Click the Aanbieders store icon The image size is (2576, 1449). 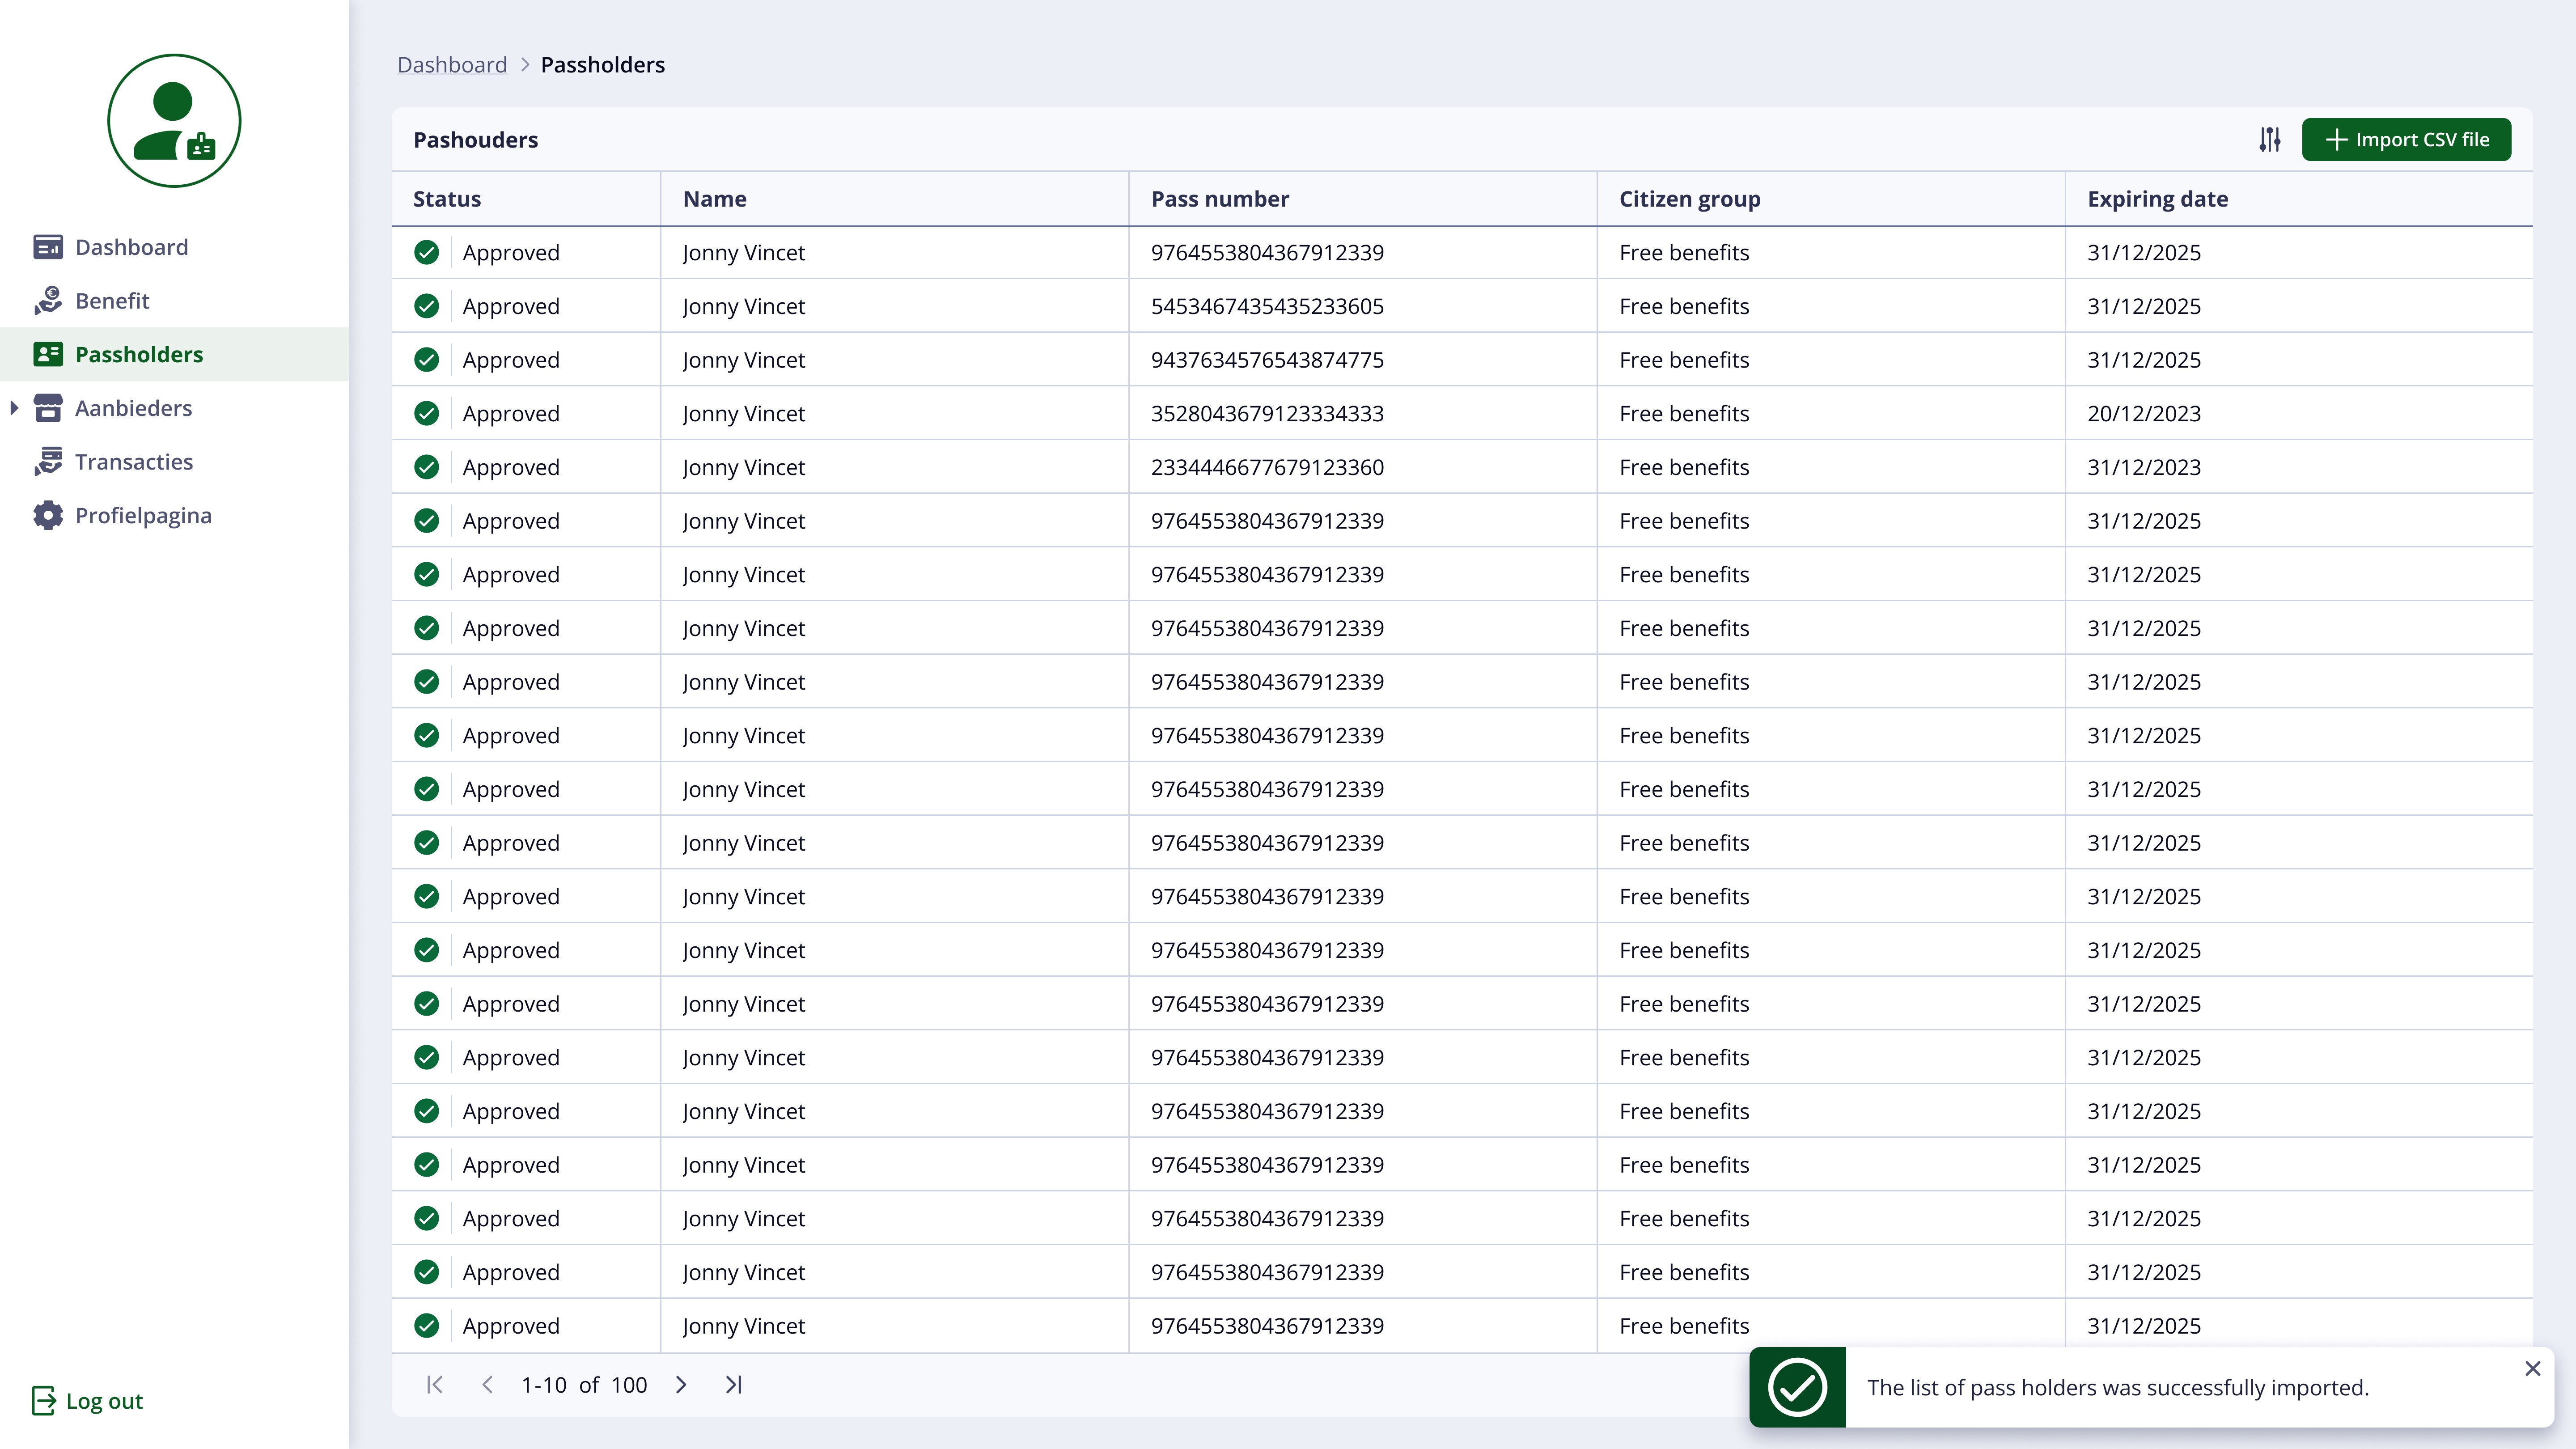pos(48,408)
